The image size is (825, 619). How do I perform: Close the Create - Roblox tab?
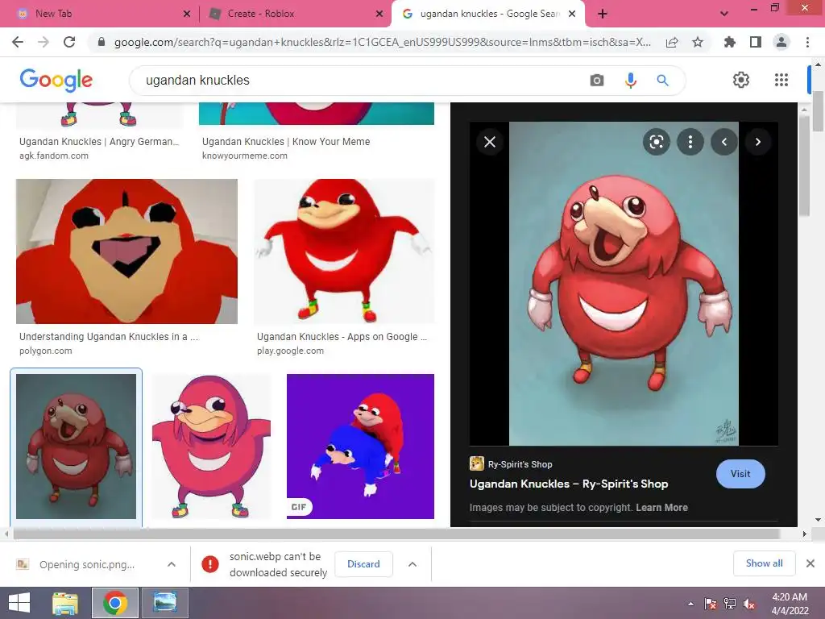[x=379, y=14]
